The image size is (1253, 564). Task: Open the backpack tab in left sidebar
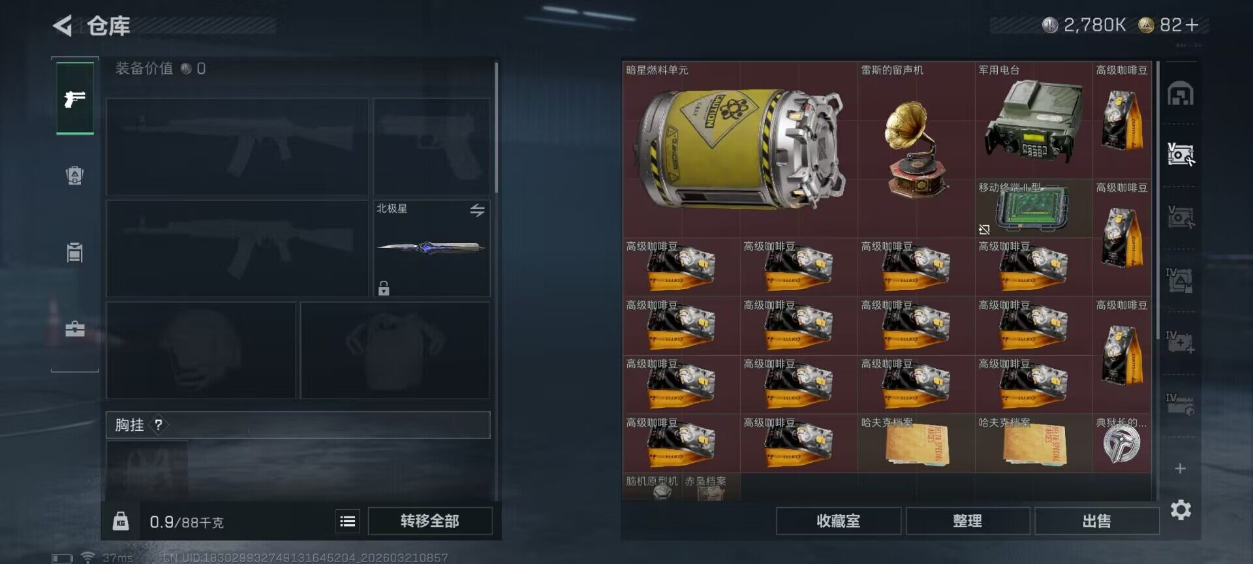(x=75, y=175)
